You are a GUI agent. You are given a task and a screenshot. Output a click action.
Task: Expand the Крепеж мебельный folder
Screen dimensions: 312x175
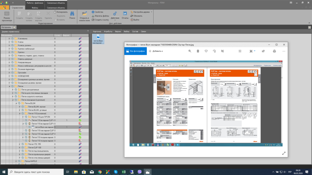click(x=9, y=49)
